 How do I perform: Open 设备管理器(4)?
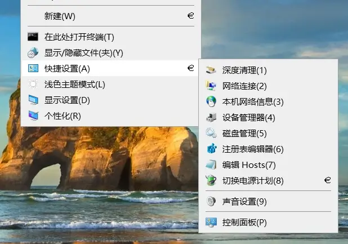tap(269, 117)
